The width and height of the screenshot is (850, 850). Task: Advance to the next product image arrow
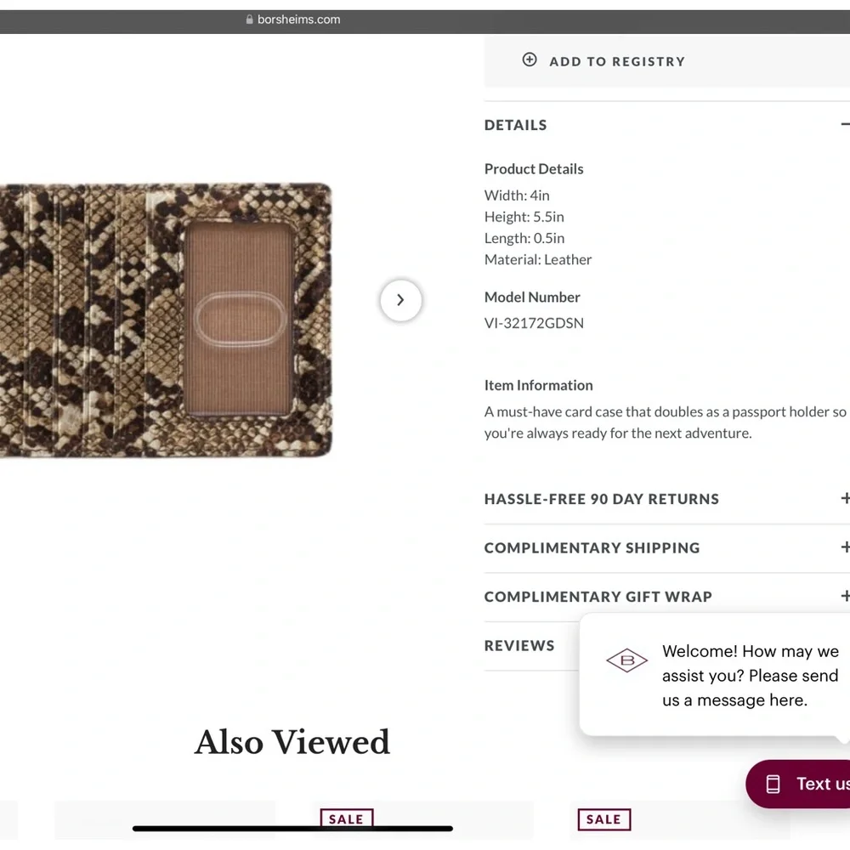[x=400, y=300]
